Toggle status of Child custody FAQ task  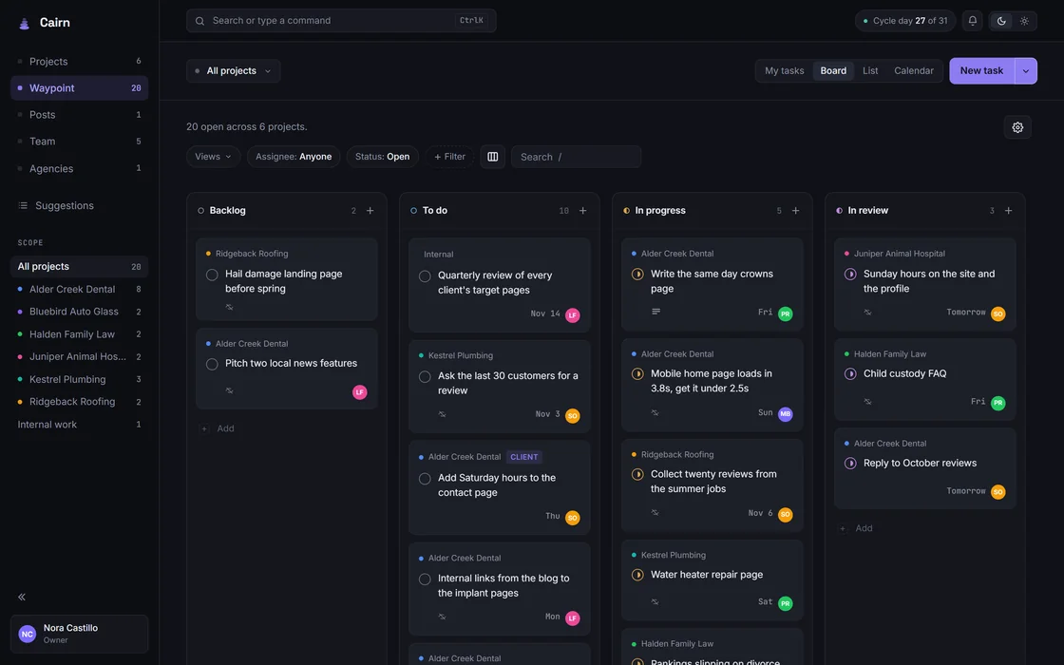pyautogui.click(x=850, y=374)
